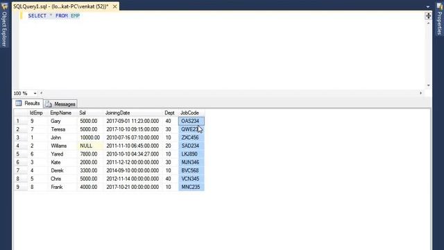This screenshot has height=250, width=444.
Task: Click the 3300.00 salary cell
Action: (x=90, y=170)
